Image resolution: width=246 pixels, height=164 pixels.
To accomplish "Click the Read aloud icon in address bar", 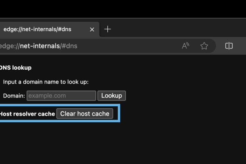I will tap(186, 46).
